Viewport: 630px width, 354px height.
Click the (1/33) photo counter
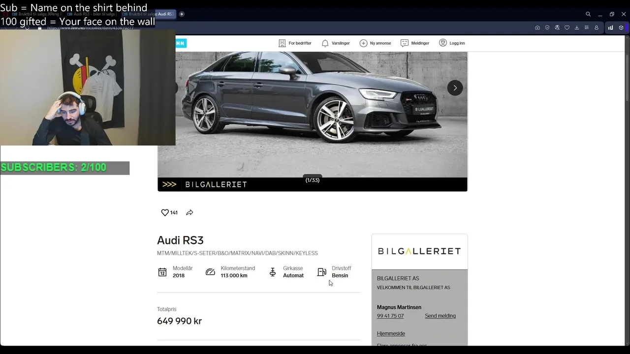tap(313, 180)
